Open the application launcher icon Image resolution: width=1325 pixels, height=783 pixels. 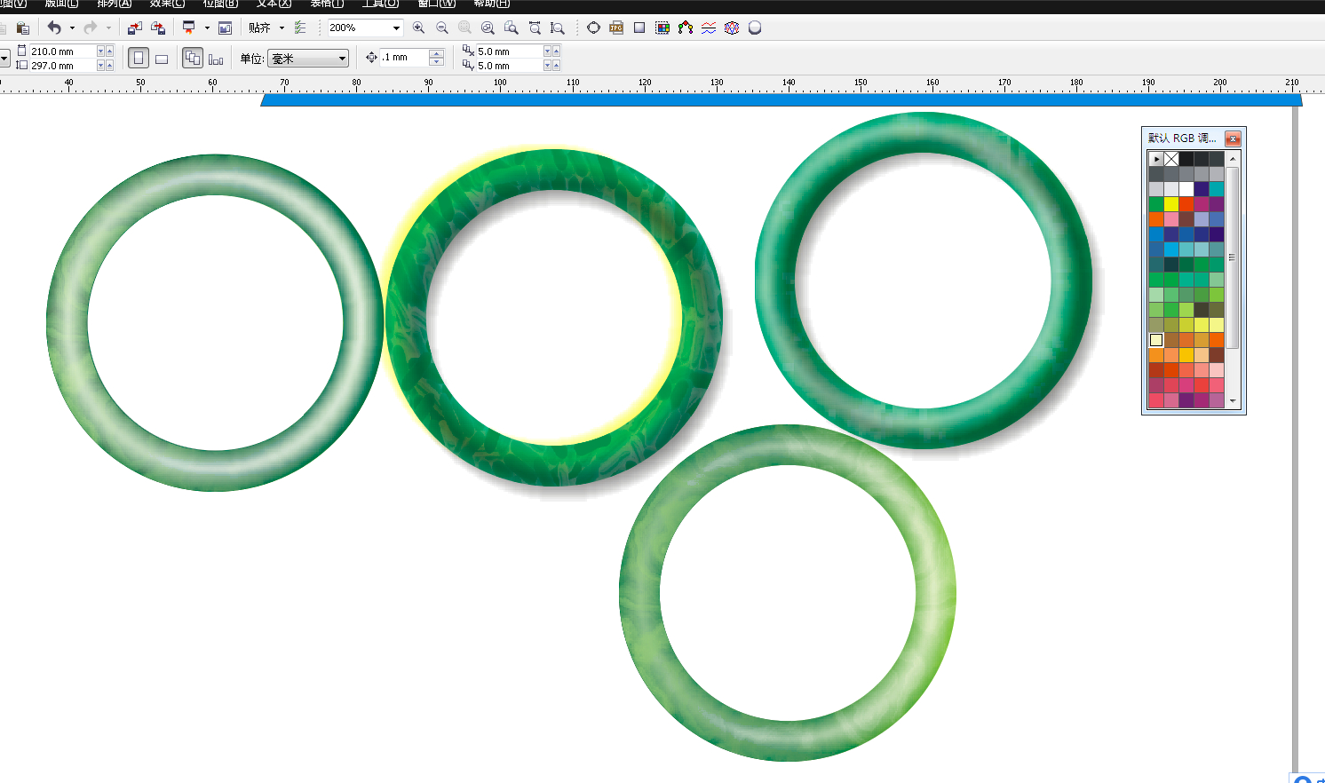click(x=188, y=28)
